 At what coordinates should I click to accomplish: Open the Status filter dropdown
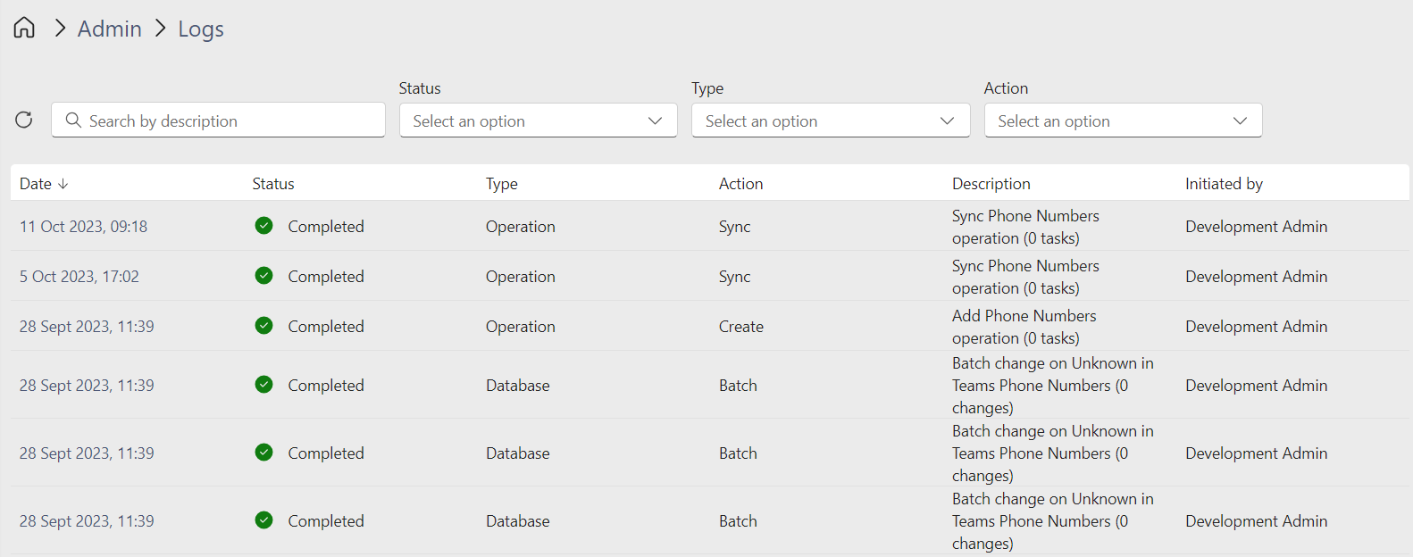click(x=538, y=121)
